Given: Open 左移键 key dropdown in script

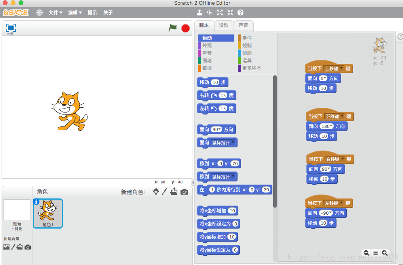Looking at the screenshot, I should click(334, 203).
